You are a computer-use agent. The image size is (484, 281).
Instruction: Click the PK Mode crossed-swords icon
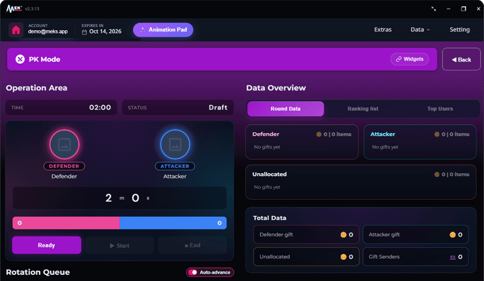pos(20,59)
